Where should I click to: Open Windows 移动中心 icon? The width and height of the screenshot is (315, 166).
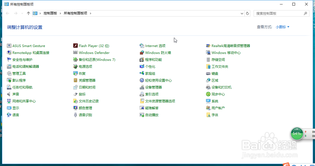click(x=208, y=53)
